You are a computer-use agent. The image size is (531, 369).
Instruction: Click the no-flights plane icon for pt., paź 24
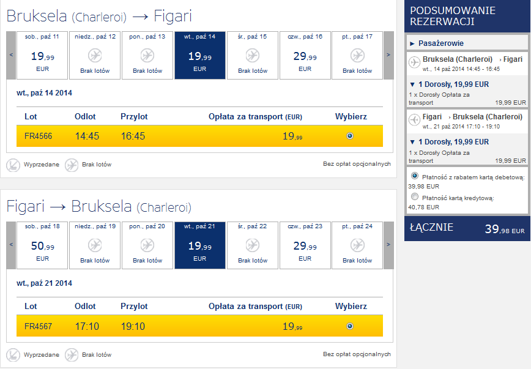[357, 245]
